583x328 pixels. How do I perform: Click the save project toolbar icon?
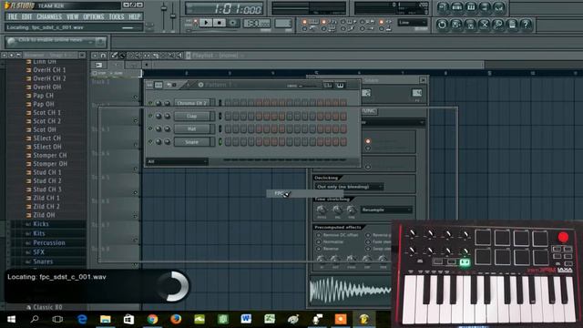455,25
